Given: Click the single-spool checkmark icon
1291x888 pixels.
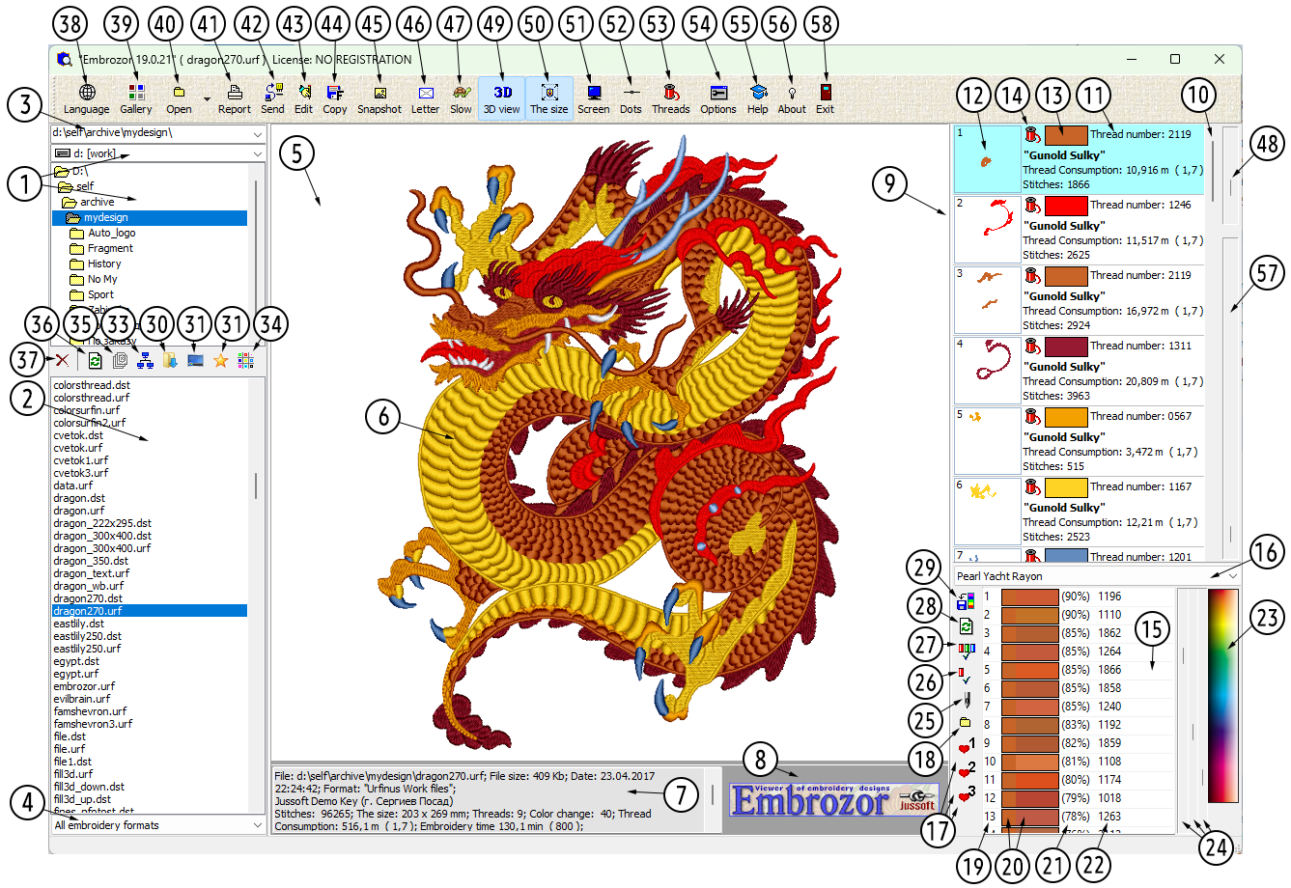Looking at the screenshot, I should [966, 675].
